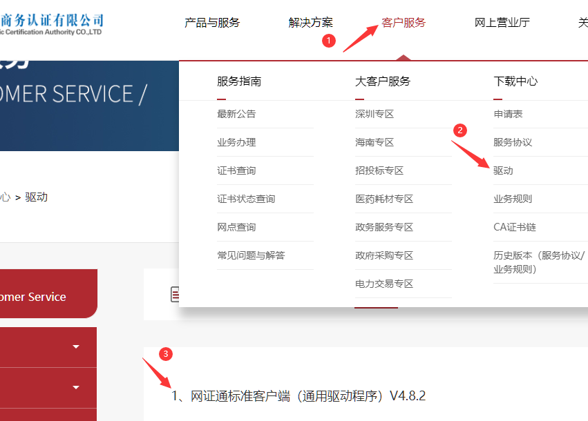Select 电力交易专区 link
Image resolution: width=588 pixels, height=421 pixels.
click(x=384, y=284)
